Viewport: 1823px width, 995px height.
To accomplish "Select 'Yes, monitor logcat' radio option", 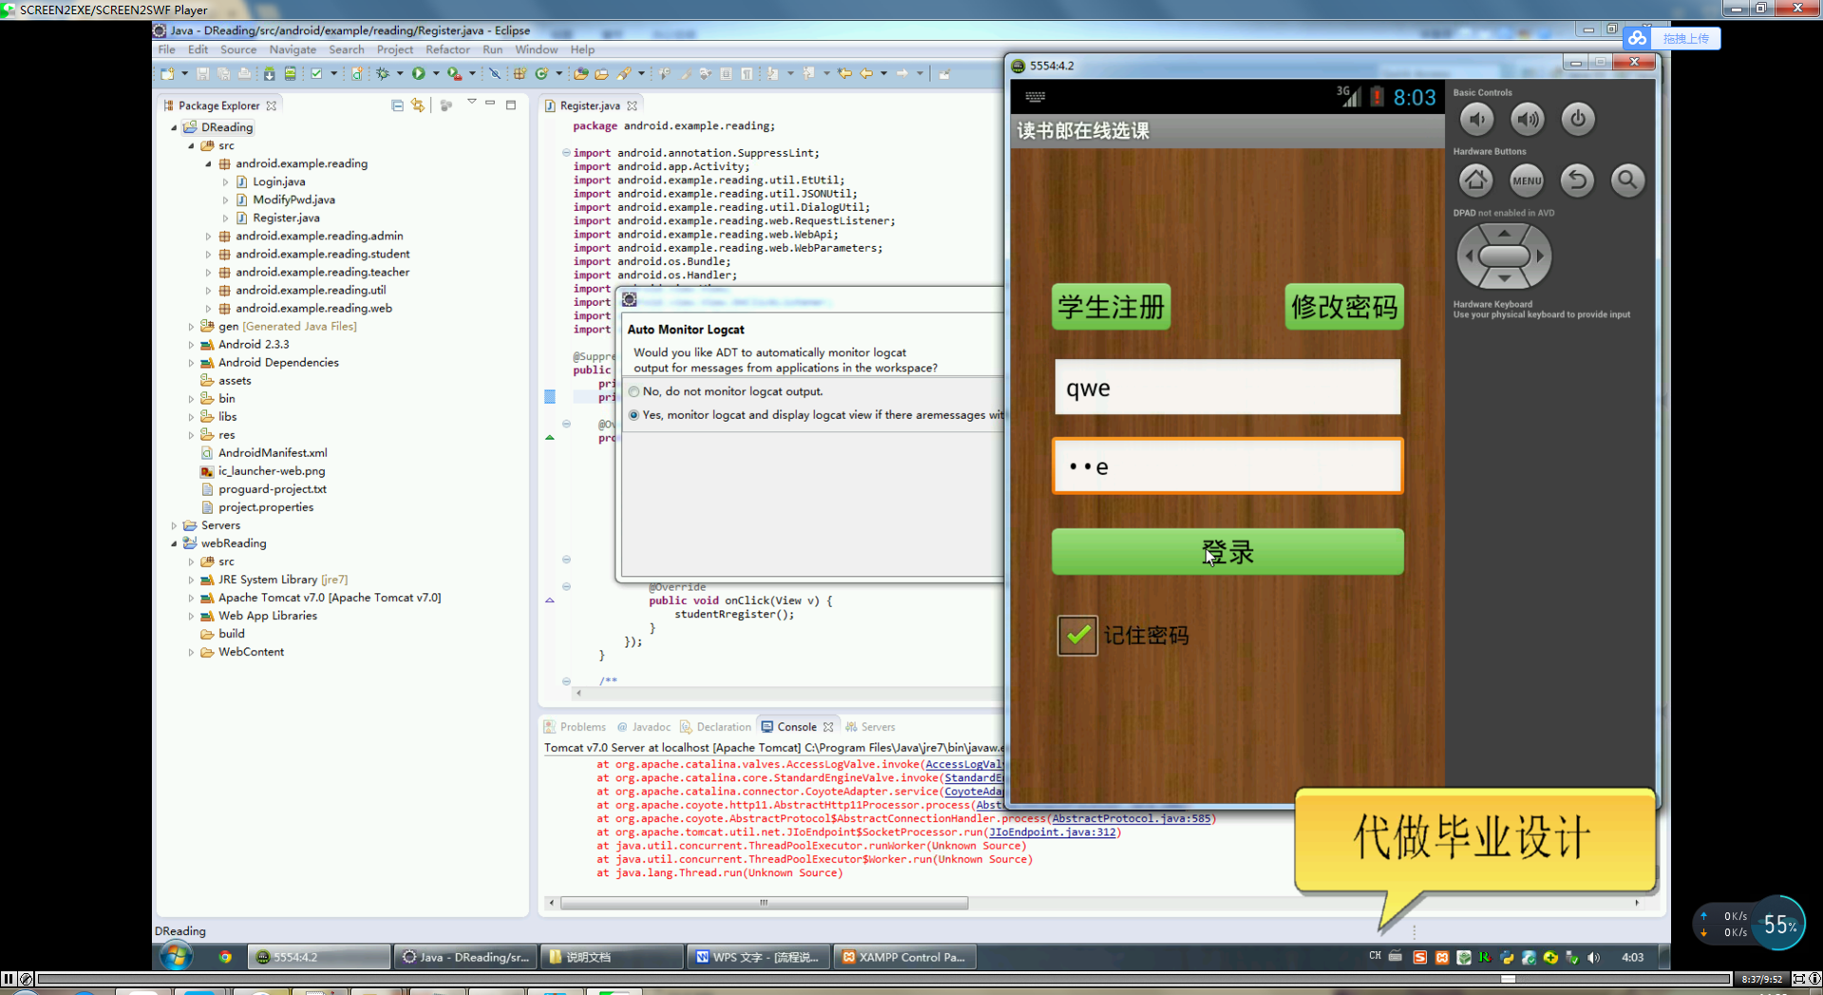I will [634, 415].
